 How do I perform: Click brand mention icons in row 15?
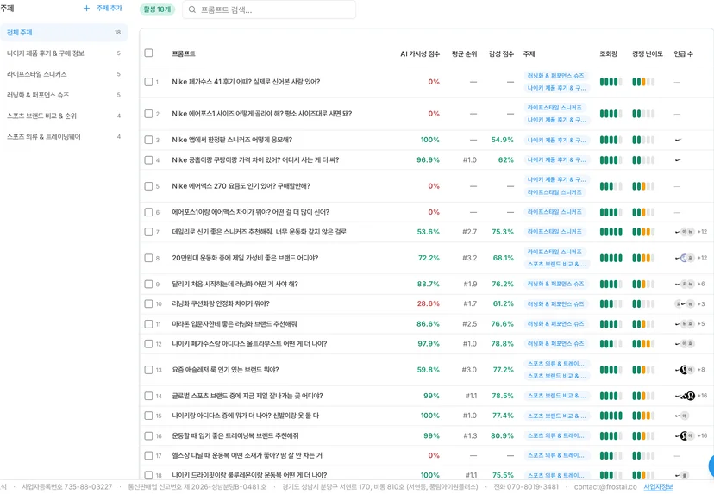click(682, 416)
